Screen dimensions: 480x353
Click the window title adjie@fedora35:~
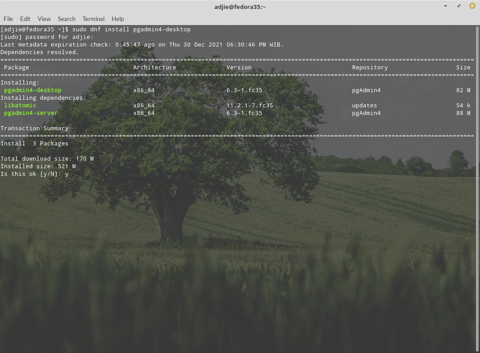(x=240, y=7)
